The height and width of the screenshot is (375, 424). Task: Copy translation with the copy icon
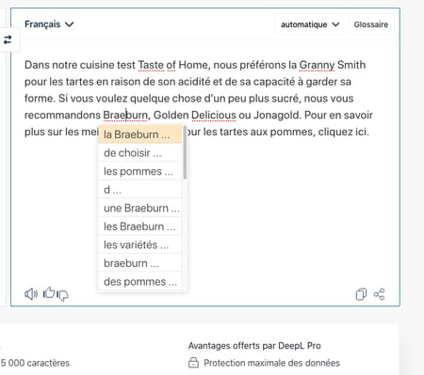(361, 294)
